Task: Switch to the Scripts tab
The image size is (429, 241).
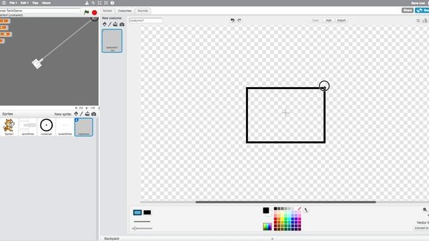Action: 107,11
